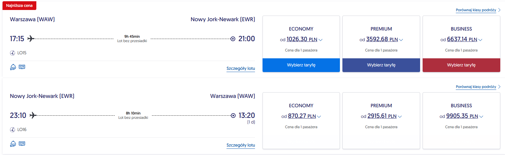
Task: Click the LOT airline logo beside LO15
Action: point(13,53)
